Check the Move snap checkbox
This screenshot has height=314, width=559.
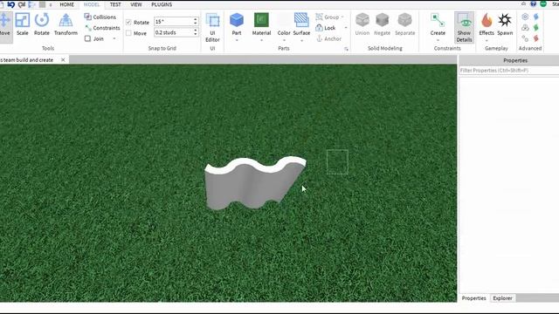128,33
